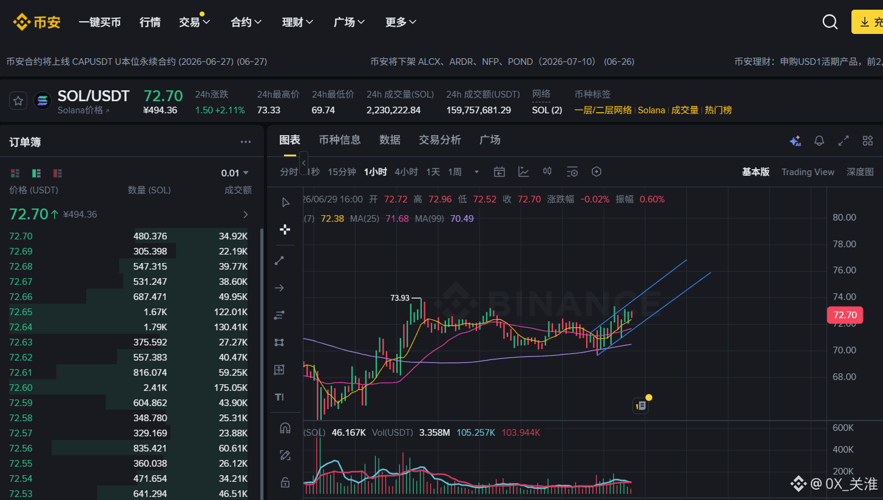The width and height of the screenshot is (883, 500).
Task: Click the yellow deposit button
Action: (x=868, y=22)
